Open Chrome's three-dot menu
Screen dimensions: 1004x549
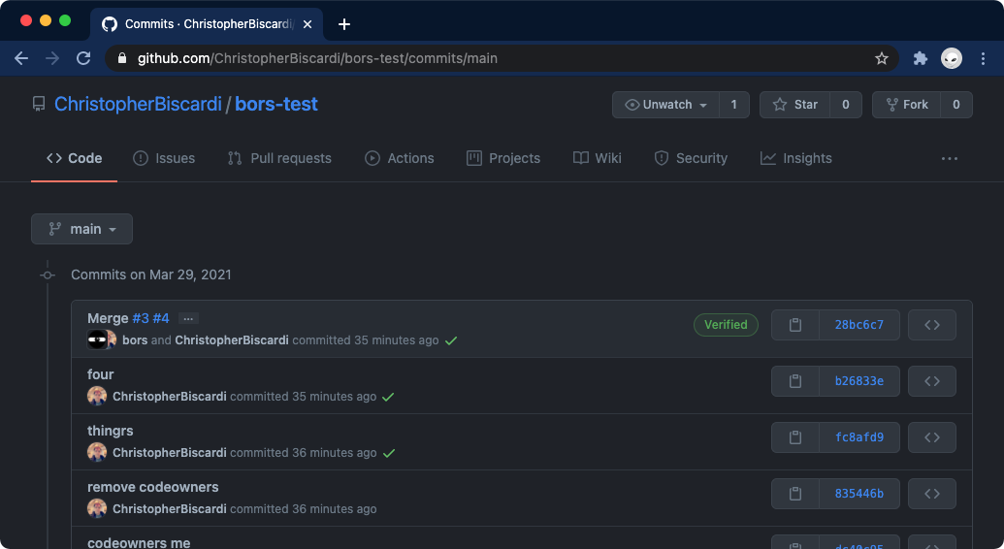coord(983,58)
